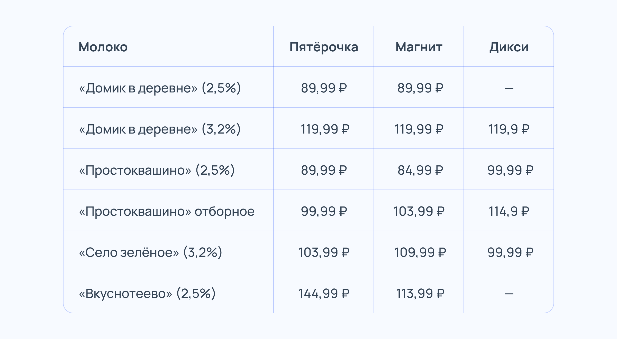
Task: Click «Вкуснотеево» (2,5%) row label
Action: coord(147,293)
